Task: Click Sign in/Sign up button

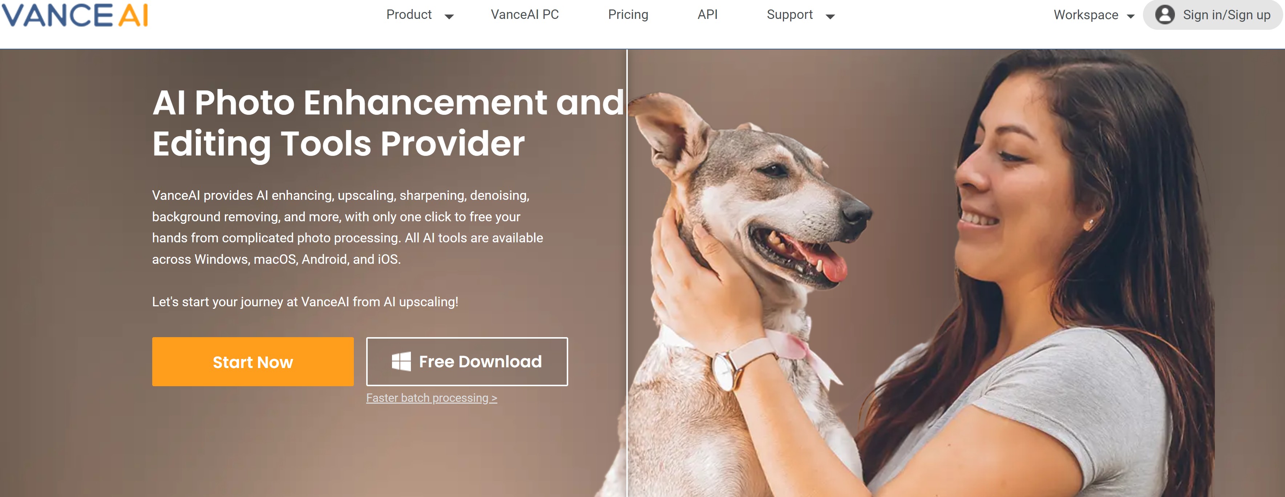Action: point(1213,15)
